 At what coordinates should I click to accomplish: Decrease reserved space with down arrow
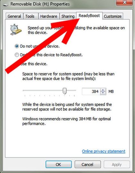tap(103, 93)
